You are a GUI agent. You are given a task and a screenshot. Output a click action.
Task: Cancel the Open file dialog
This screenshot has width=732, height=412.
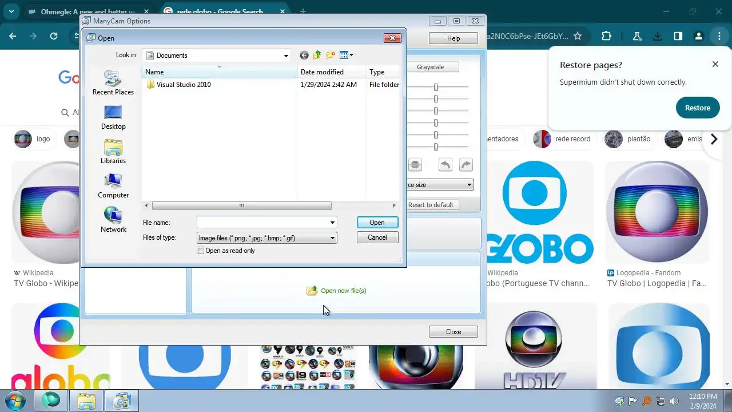377,237
